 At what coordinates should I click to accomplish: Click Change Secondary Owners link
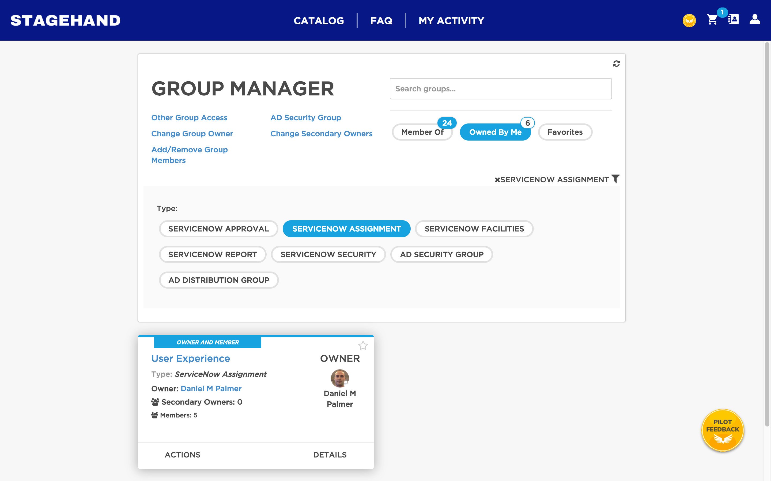click(x=321, y=134)
